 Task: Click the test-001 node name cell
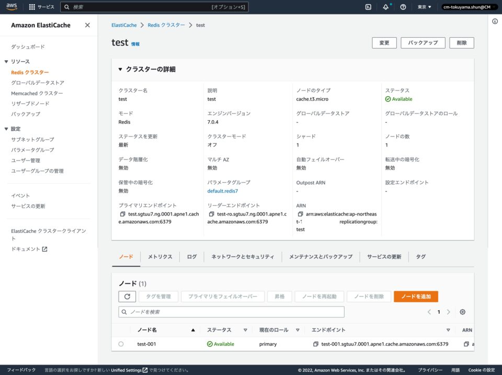146,344
